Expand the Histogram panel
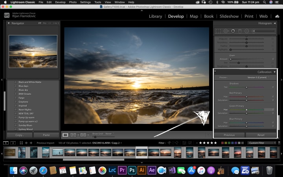This screenshot has height=177, width=283. point(275,23)
